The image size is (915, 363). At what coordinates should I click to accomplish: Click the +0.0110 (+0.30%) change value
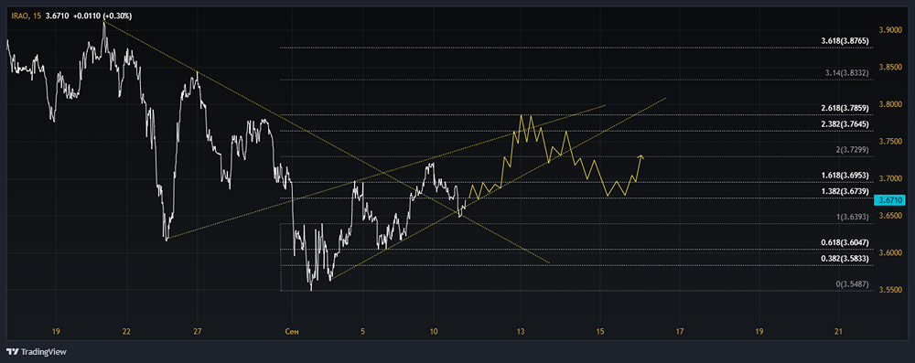pos(102,16)
